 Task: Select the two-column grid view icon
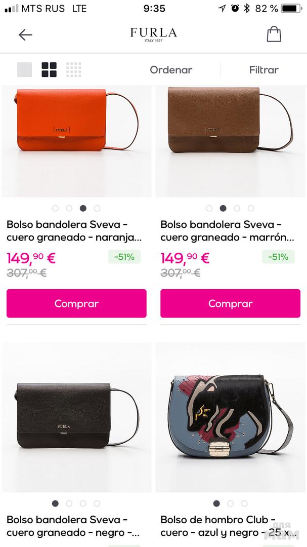click(x=49, y=70)
